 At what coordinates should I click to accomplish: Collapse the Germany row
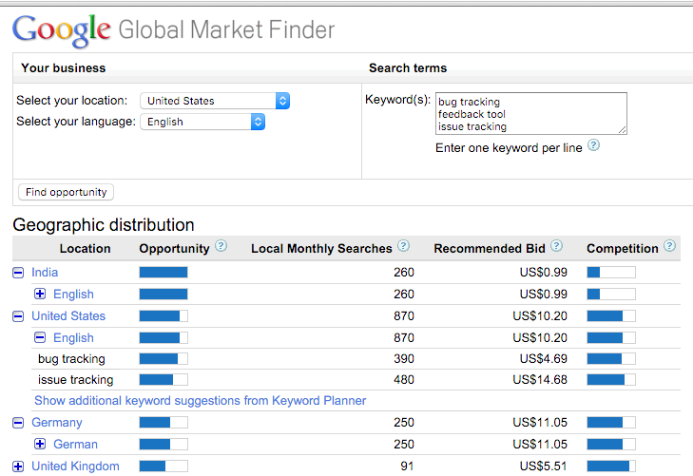18,423
